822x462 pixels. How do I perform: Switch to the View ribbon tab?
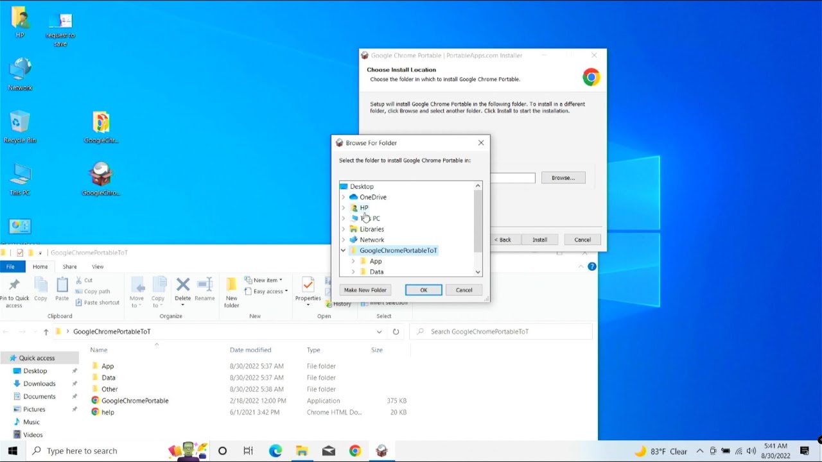(98, 266)
